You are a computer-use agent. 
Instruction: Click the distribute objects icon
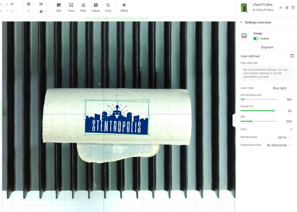pyautogui.click(x=29, y=11)
